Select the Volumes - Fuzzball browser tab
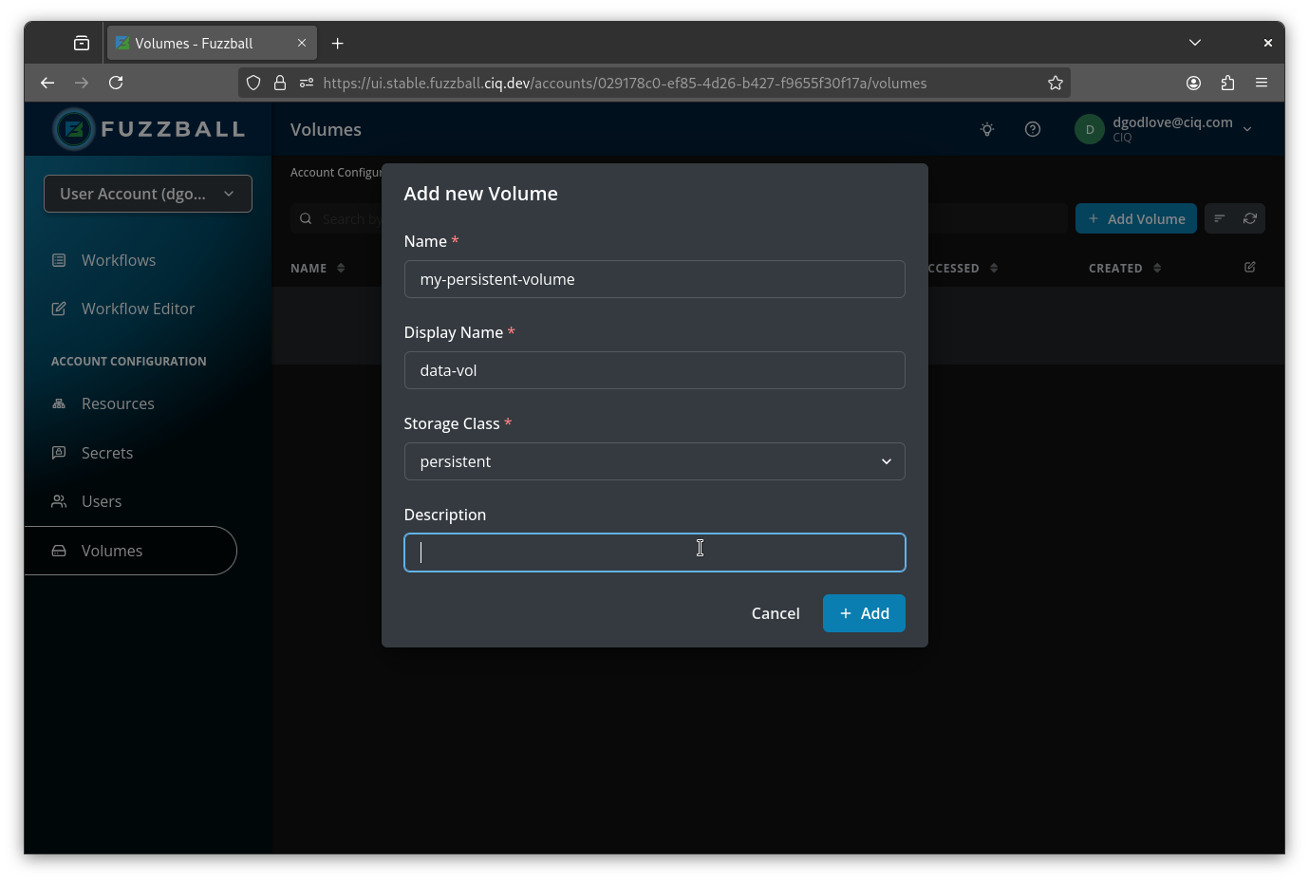 (x=212, y=44)
